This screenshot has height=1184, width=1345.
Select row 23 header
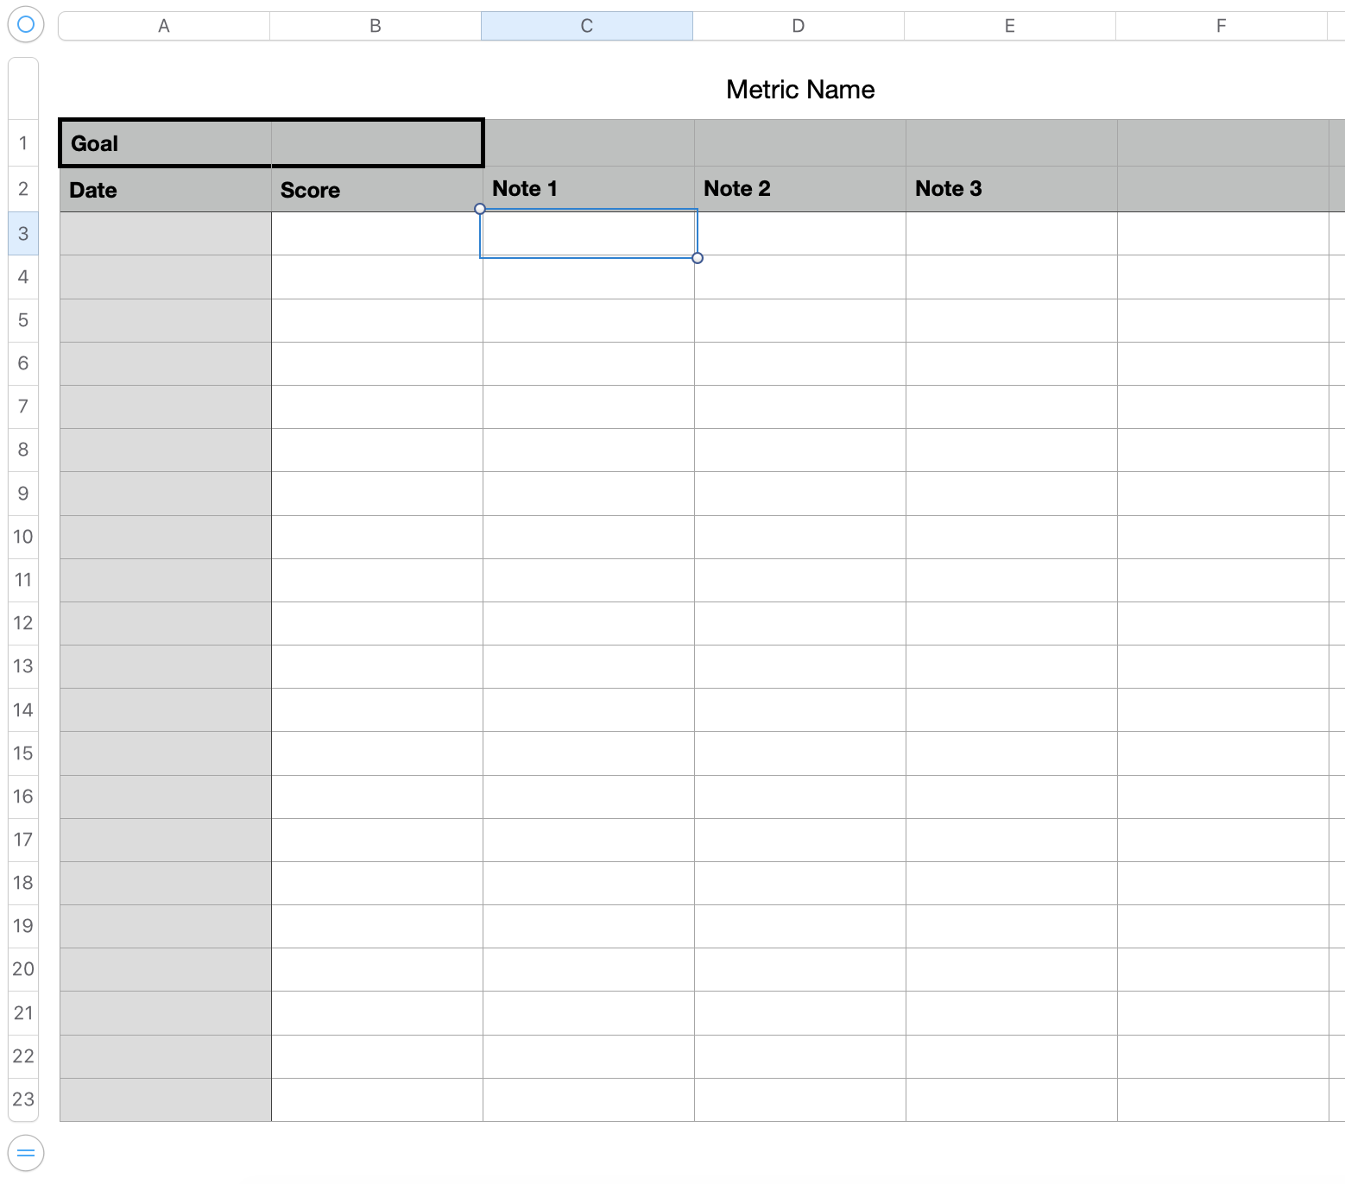23,1099
